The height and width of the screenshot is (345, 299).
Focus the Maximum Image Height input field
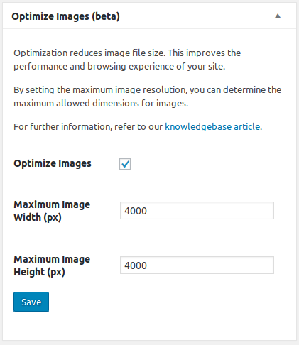click(x=197, y=265)
